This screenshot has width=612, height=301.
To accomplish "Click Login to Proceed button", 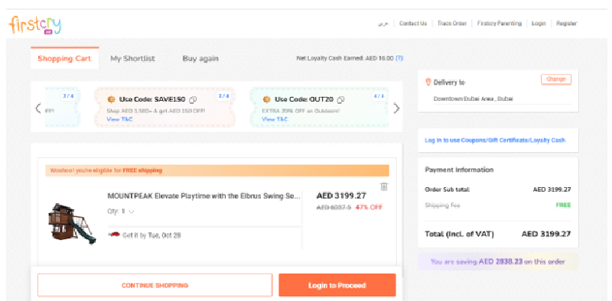I will (x=337, y=286).
